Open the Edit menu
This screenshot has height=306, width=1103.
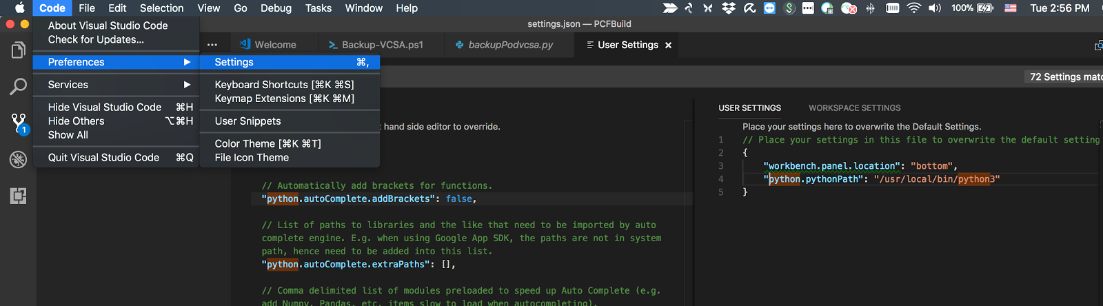click(117, 8)
